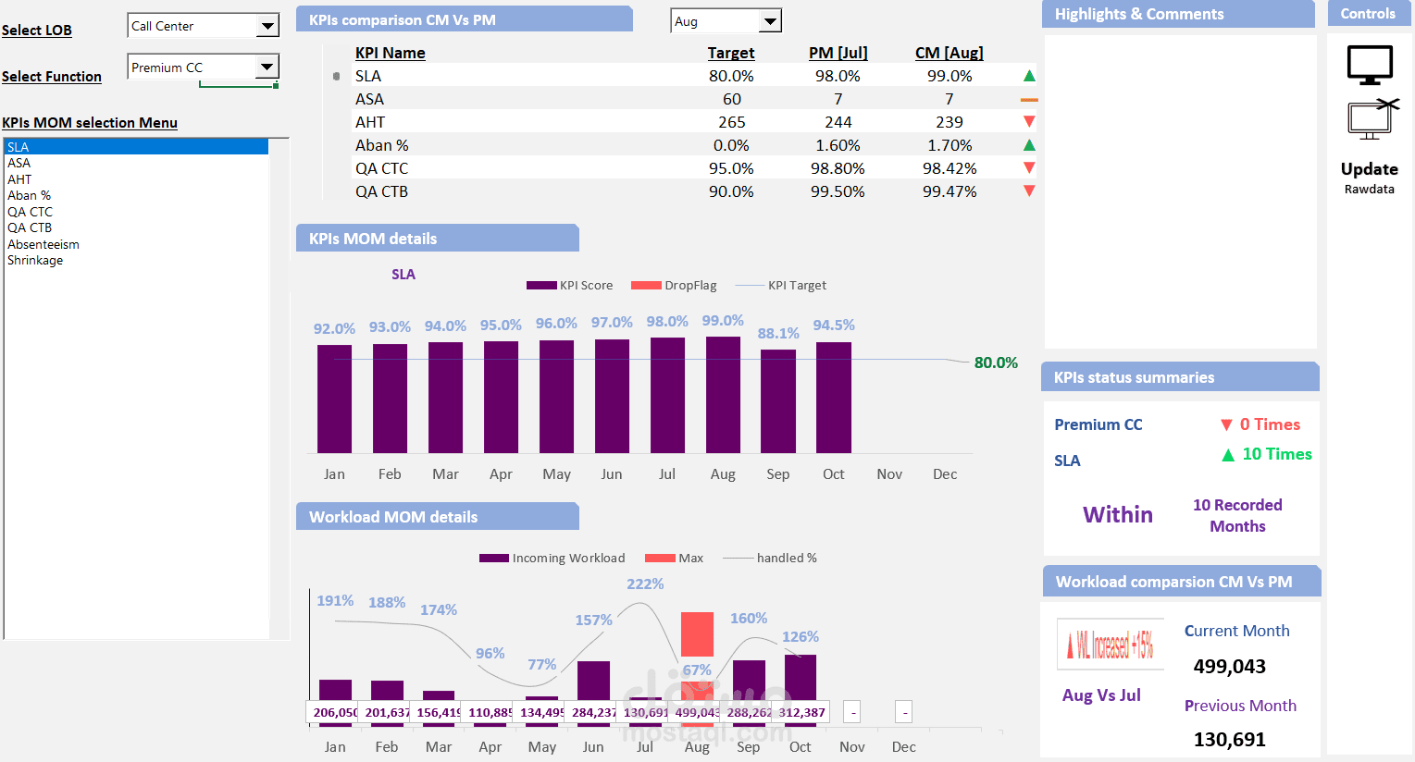
Task: Click the CM [Aug] column header
Action: click(950, 53)
